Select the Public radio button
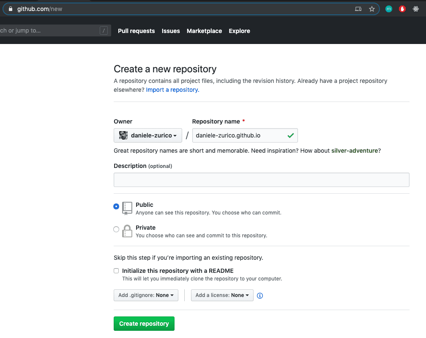 116,206
